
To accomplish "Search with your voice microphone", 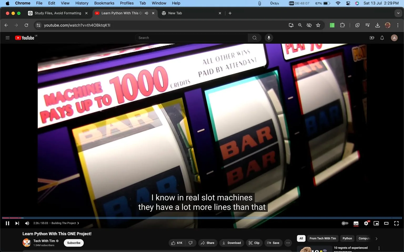I will pyautogui.click(x=269, y=38).
